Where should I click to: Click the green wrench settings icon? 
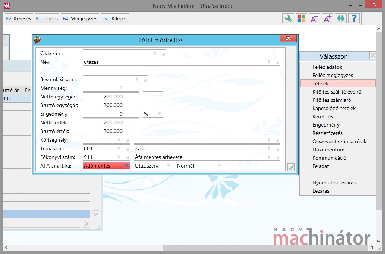pyautogui.click(x=288, y=18)
